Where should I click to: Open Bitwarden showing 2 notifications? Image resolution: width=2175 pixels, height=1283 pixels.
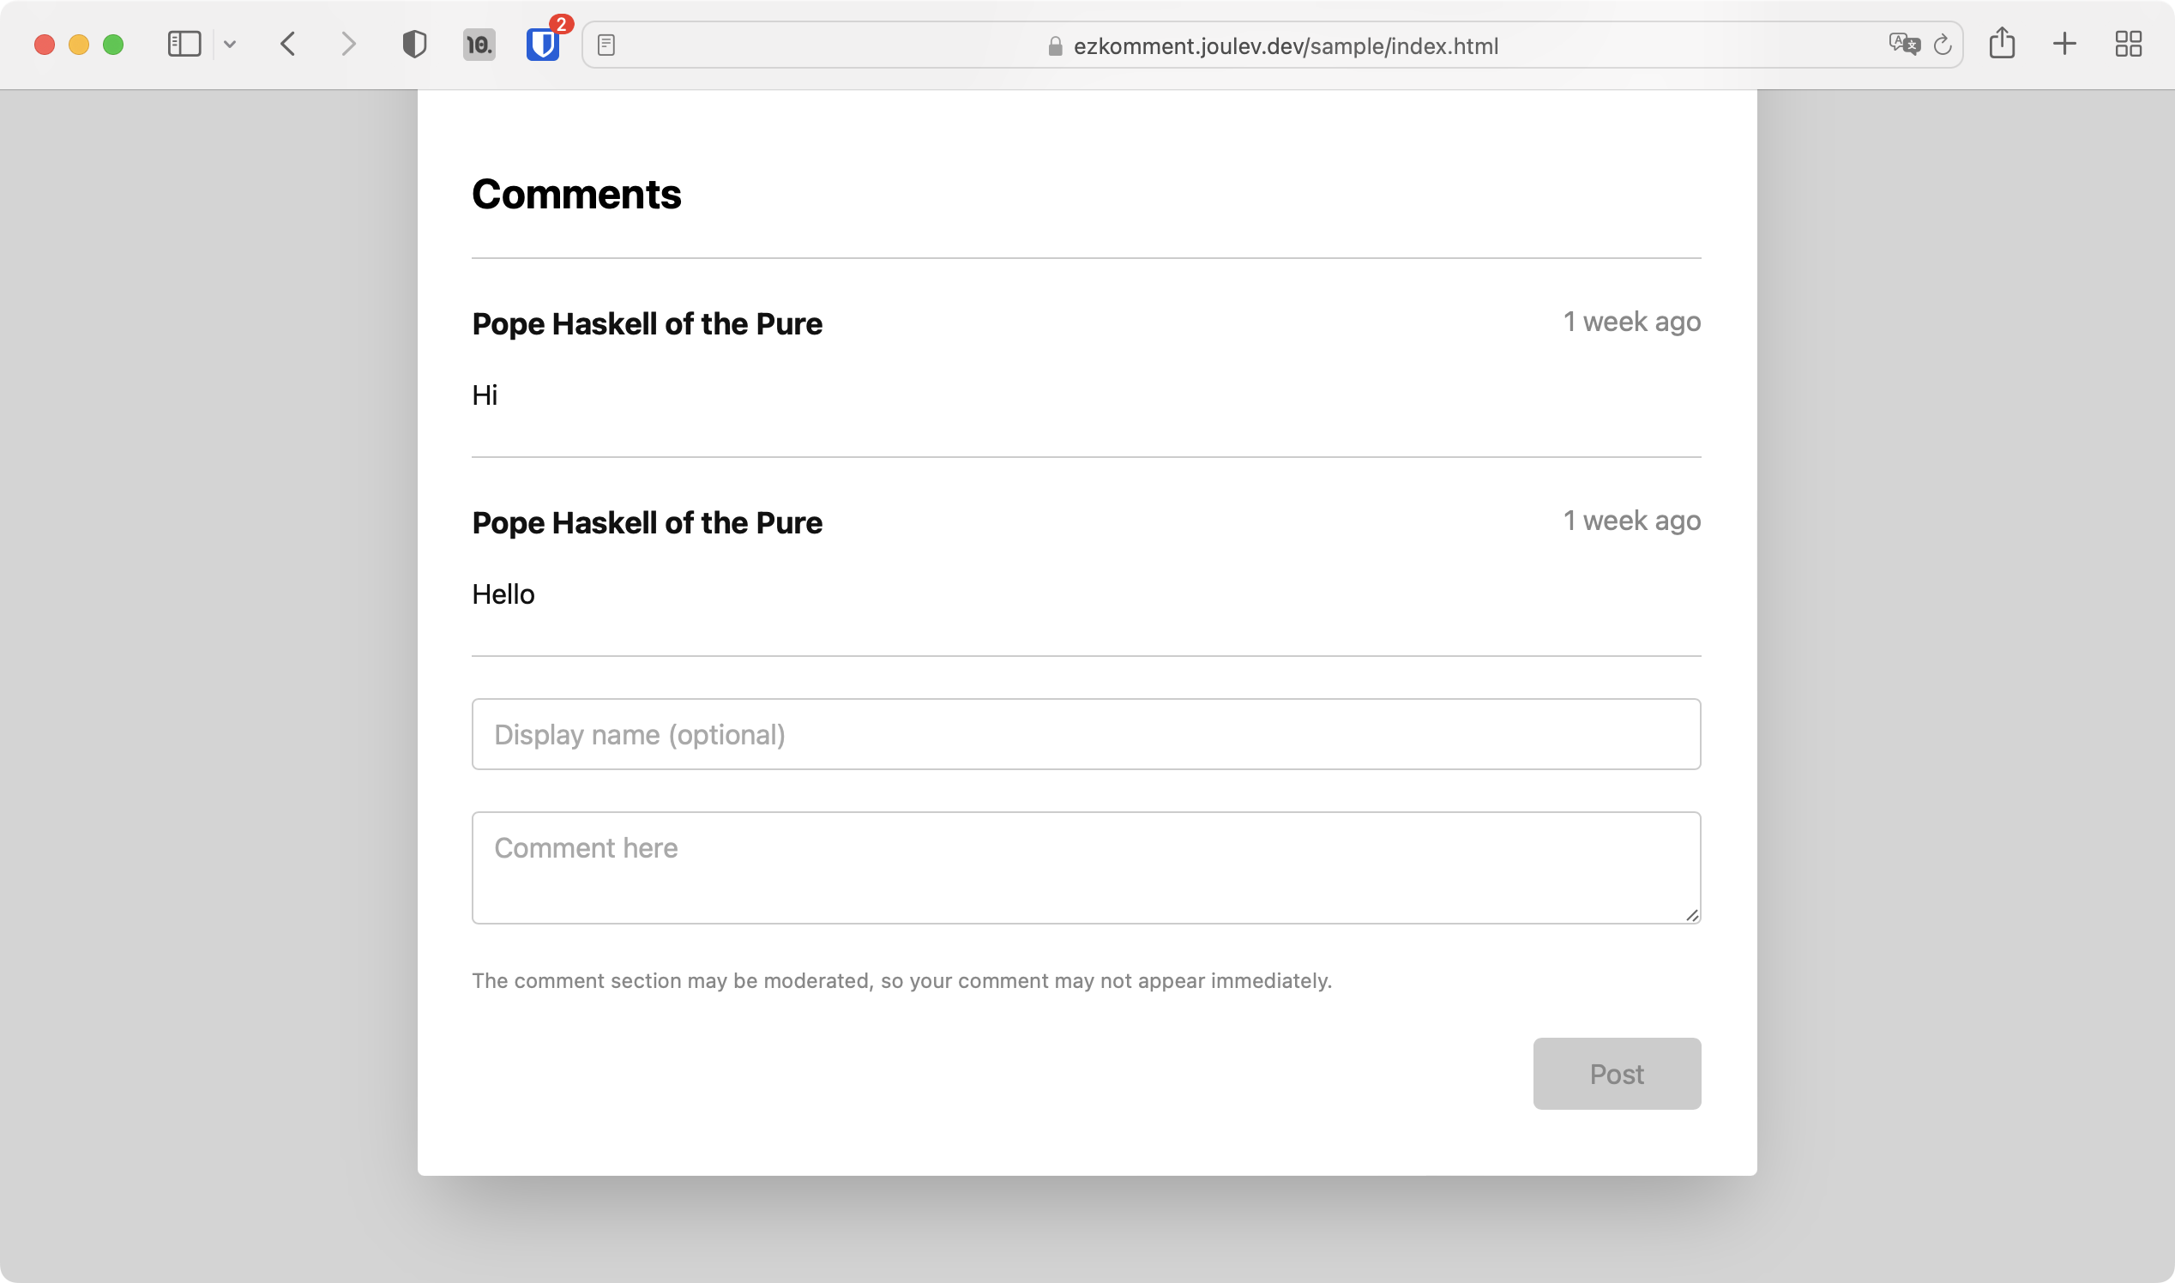click(543, 44)
